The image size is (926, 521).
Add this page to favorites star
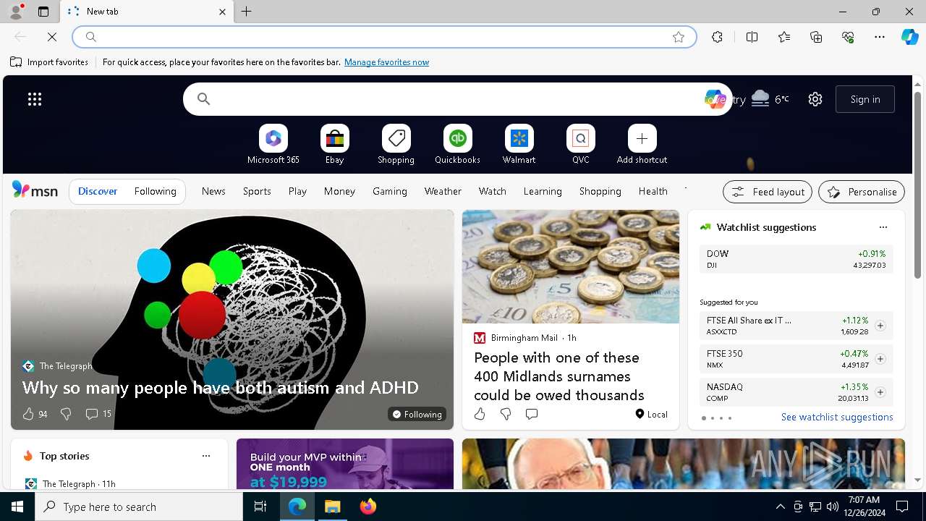pos(679,37)
